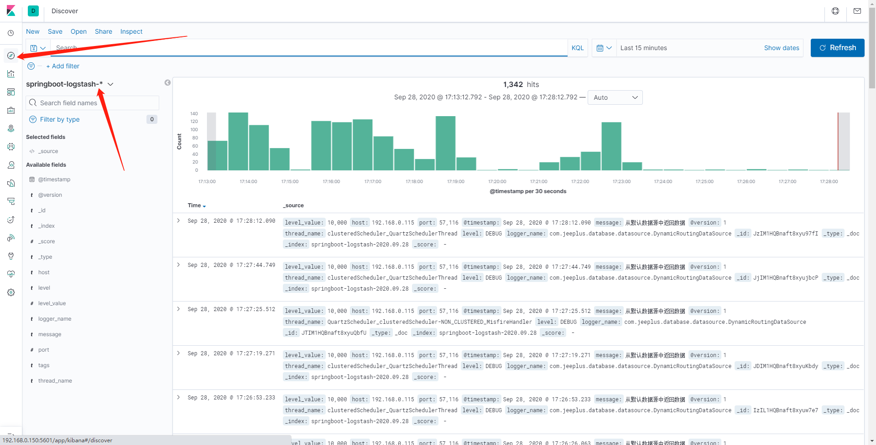Open the filter options menu beside Add filter
The height and width of the screenshot is (445, 876).
pos(31,66)
